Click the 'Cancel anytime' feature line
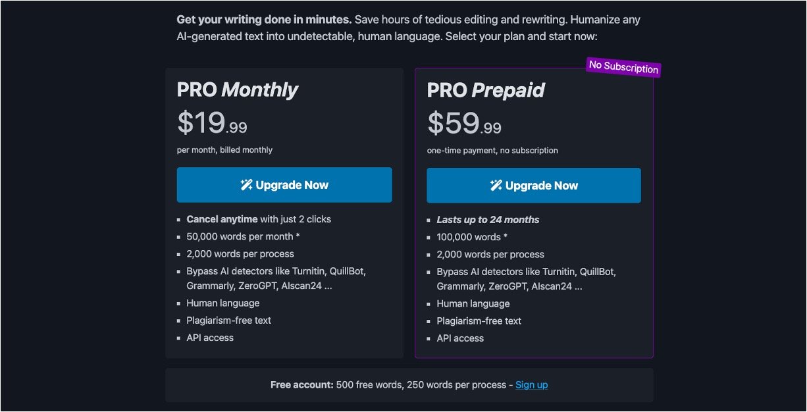 259,219
